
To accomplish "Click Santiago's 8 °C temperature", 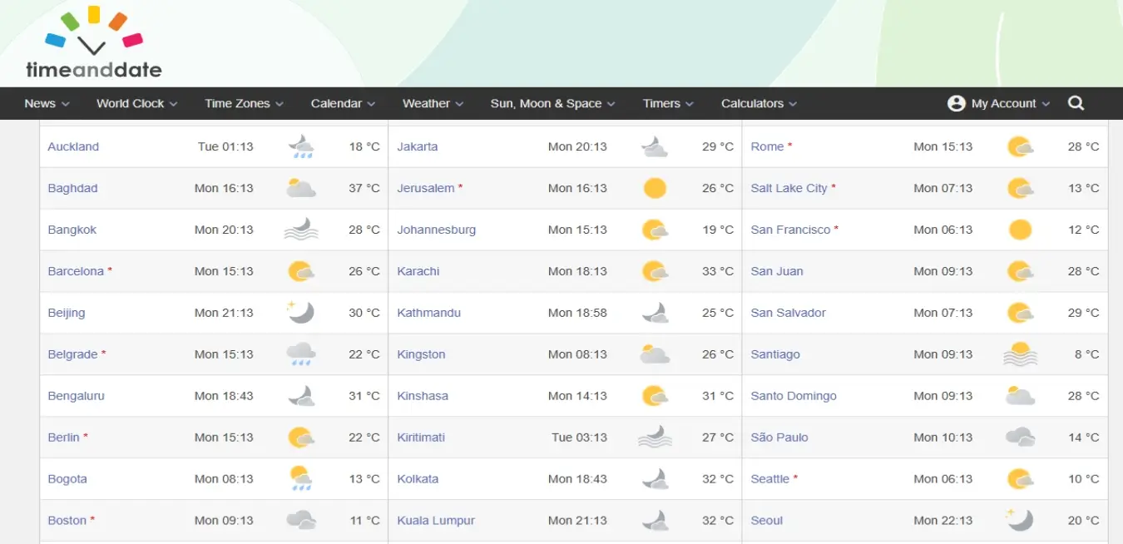I will click(x=1086, y=354).
